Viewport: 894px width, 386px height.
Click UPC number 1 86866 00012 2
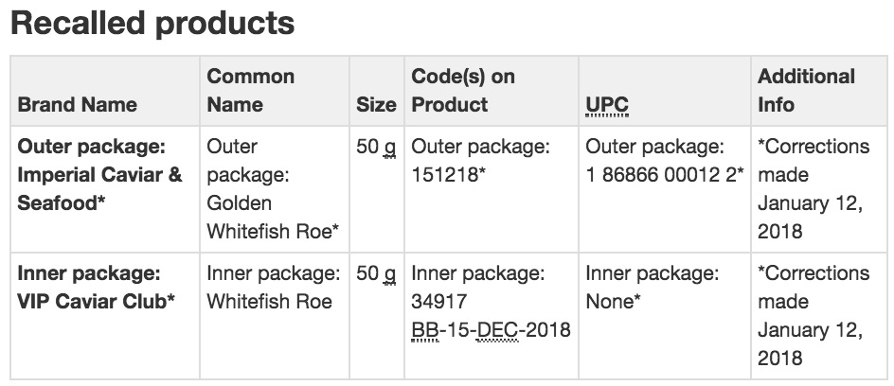pos(665,175)
